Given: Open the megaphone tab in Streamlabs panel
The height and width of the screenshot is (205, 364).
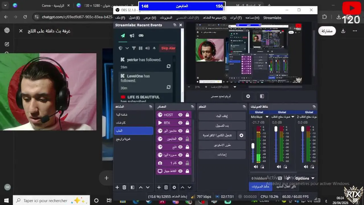Looking at the screenshot, I should (132, 36).
